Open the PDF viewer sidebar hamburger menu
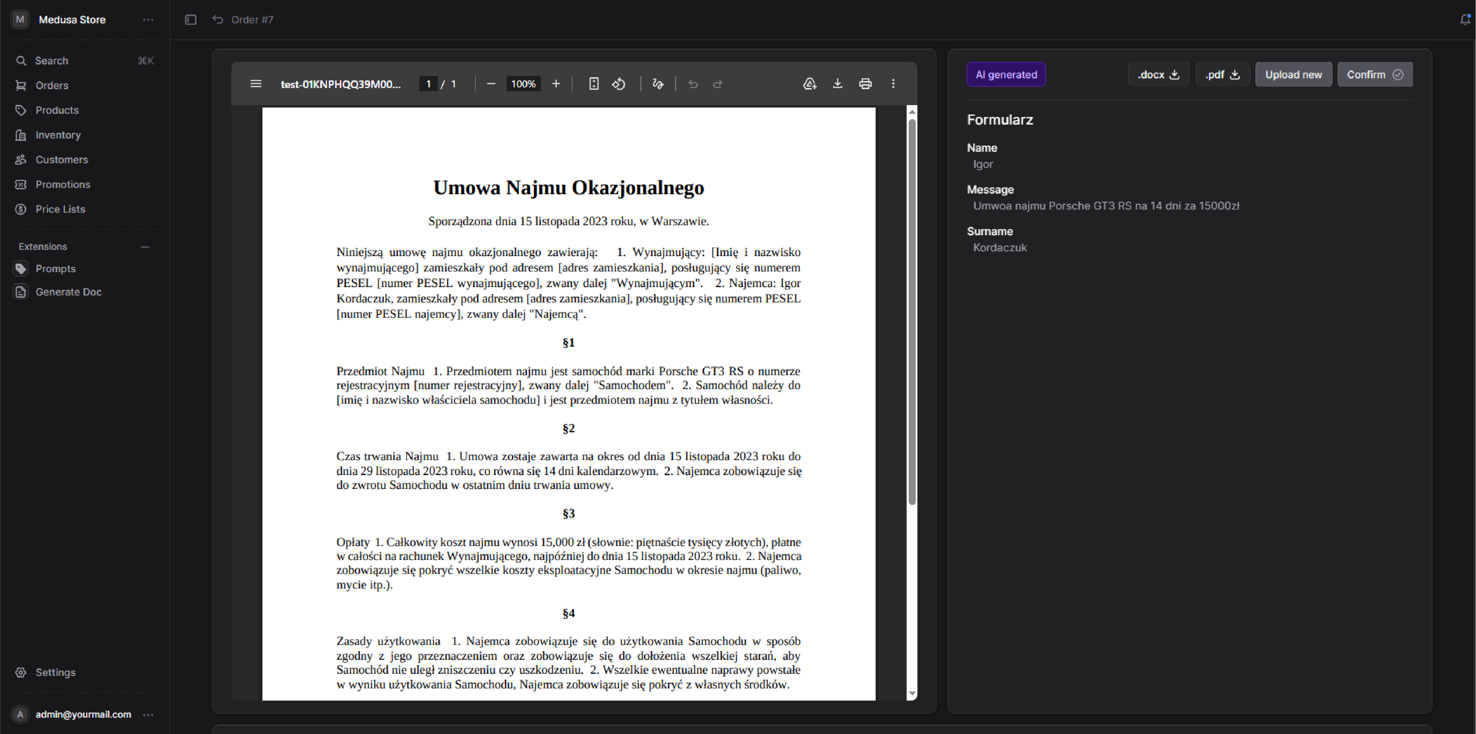Viewport: 1476px width, 734px height. [255, 84]
